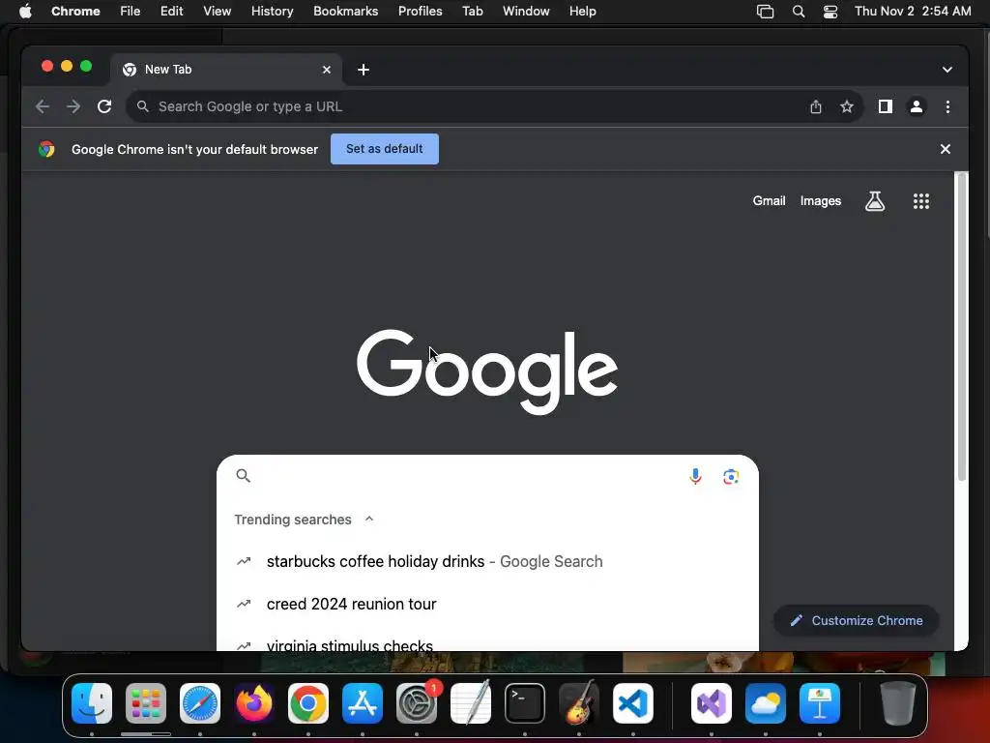Bookmark this tab with the star icon
990x743 pixels.
(x=847, y=106)
